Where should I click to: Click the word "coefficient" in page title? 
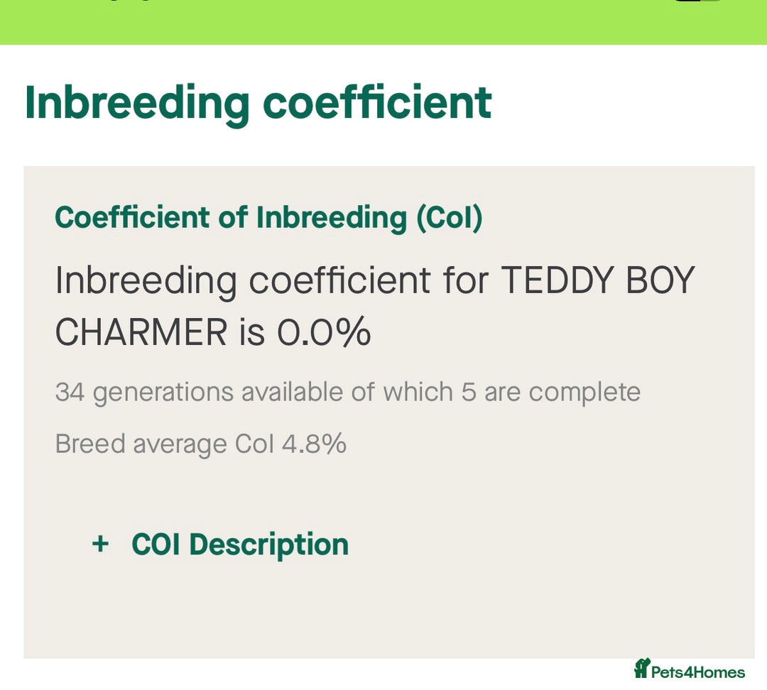point(377,102)
